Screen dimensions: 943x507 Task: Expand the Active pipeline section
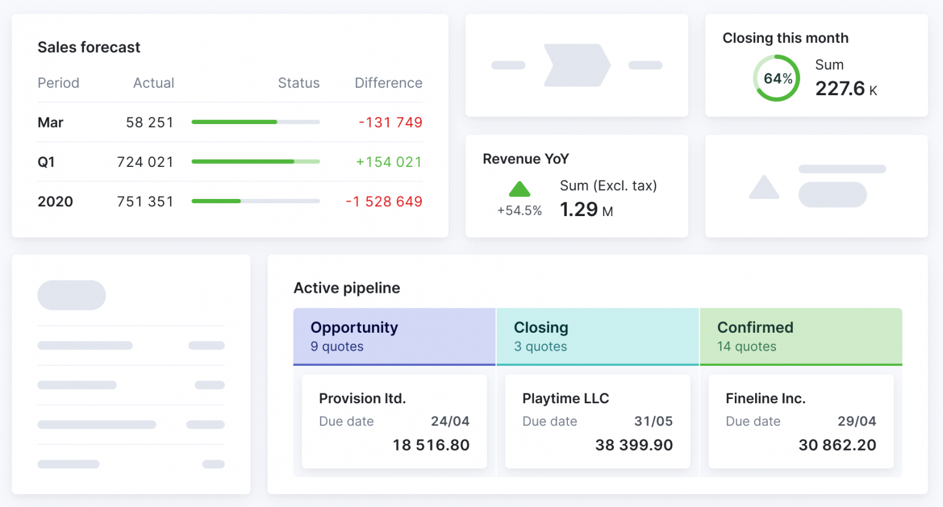click(347, 288)
